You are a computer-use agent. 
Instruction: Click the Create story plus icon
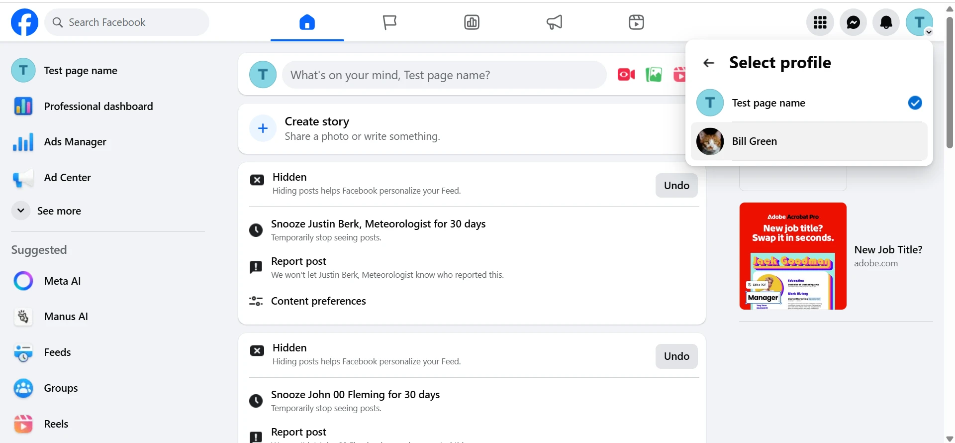(263, 128)
